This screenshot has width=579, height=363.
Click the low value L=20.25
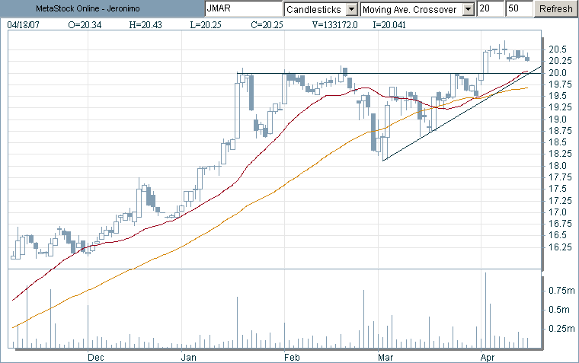point(206,25)
